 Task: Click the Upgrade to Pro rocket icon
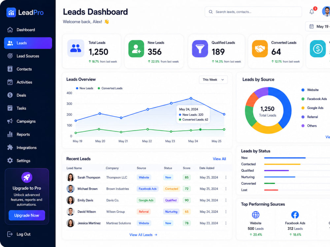27,177
